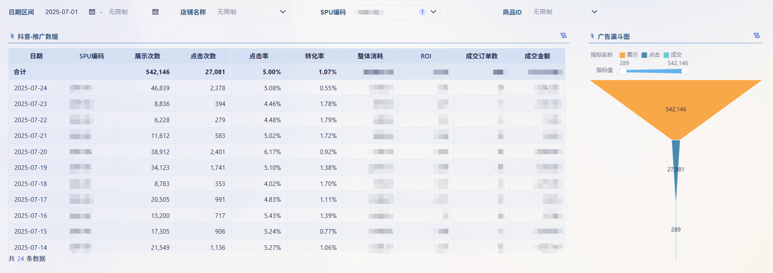Click the funnel value label 289
The width and height of the screenshot is (773, 273).
(x=676, y=230)
